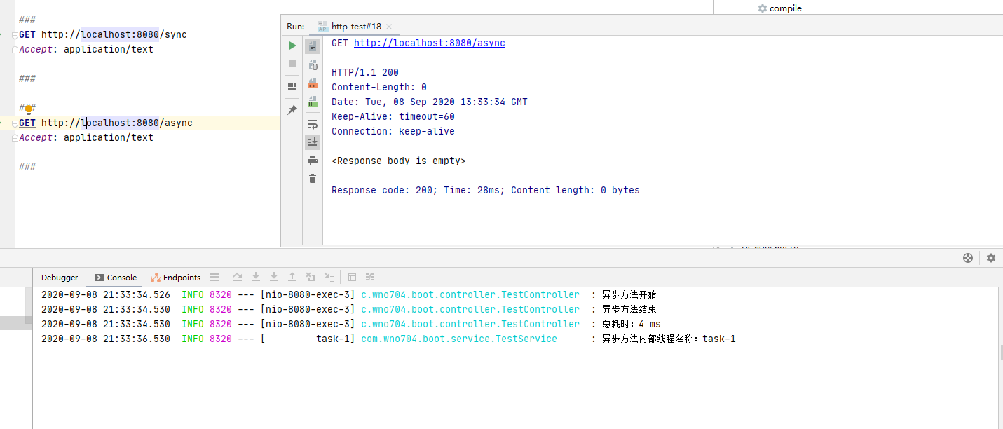Toggle plain text response view
The width and height of the screenshot is (1003, 429).
pos(313,46)
